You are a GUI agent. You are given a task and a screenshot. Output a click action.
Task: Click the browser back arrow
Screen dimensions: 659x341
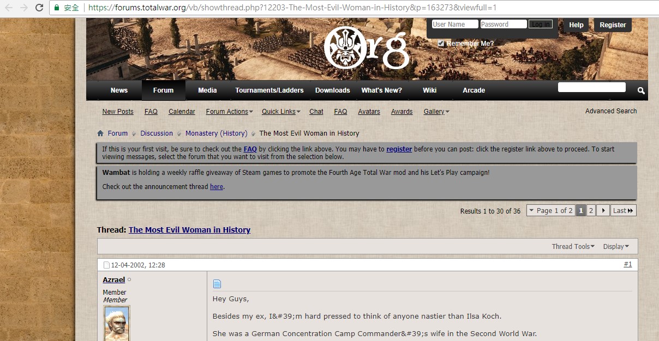[x=9, y=8]
